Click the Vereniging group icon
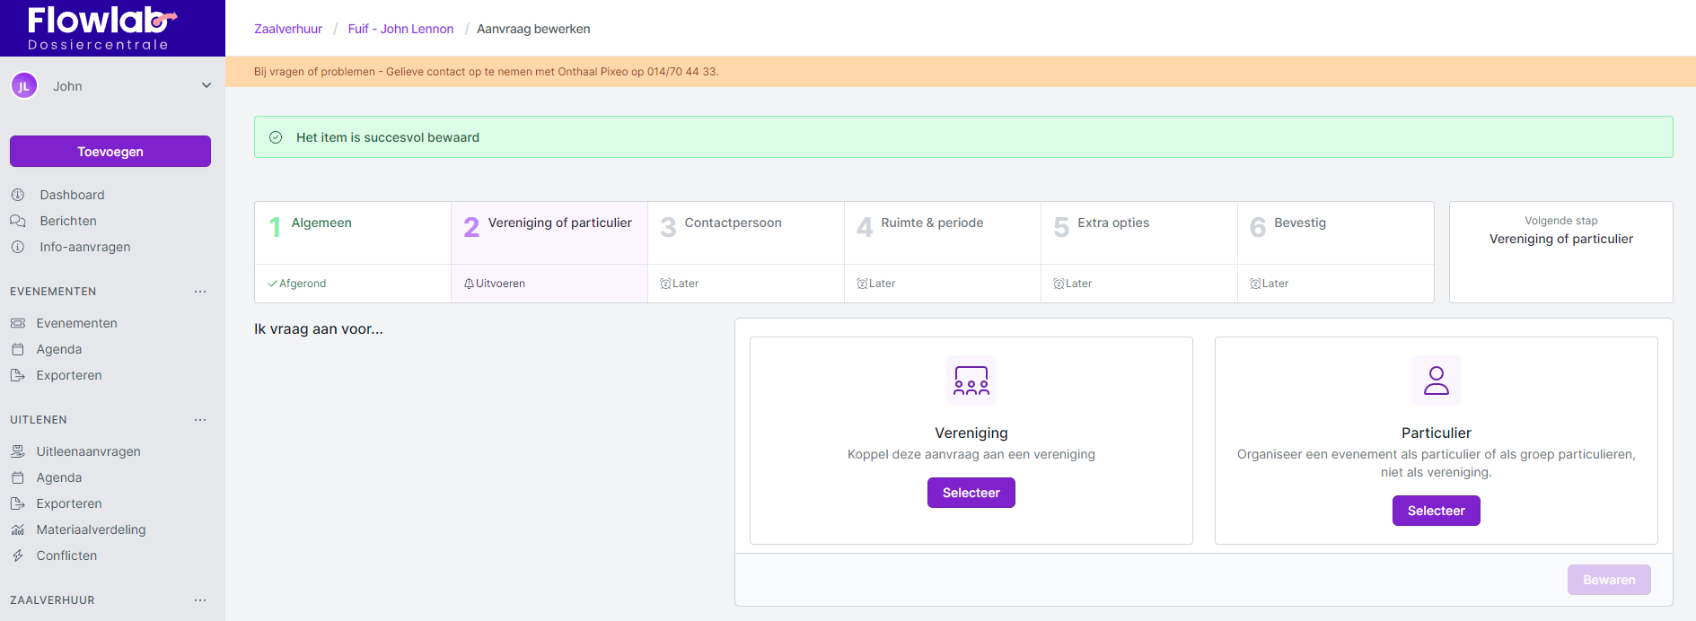Screen dimensions: 1696x621 pos(971,380)
